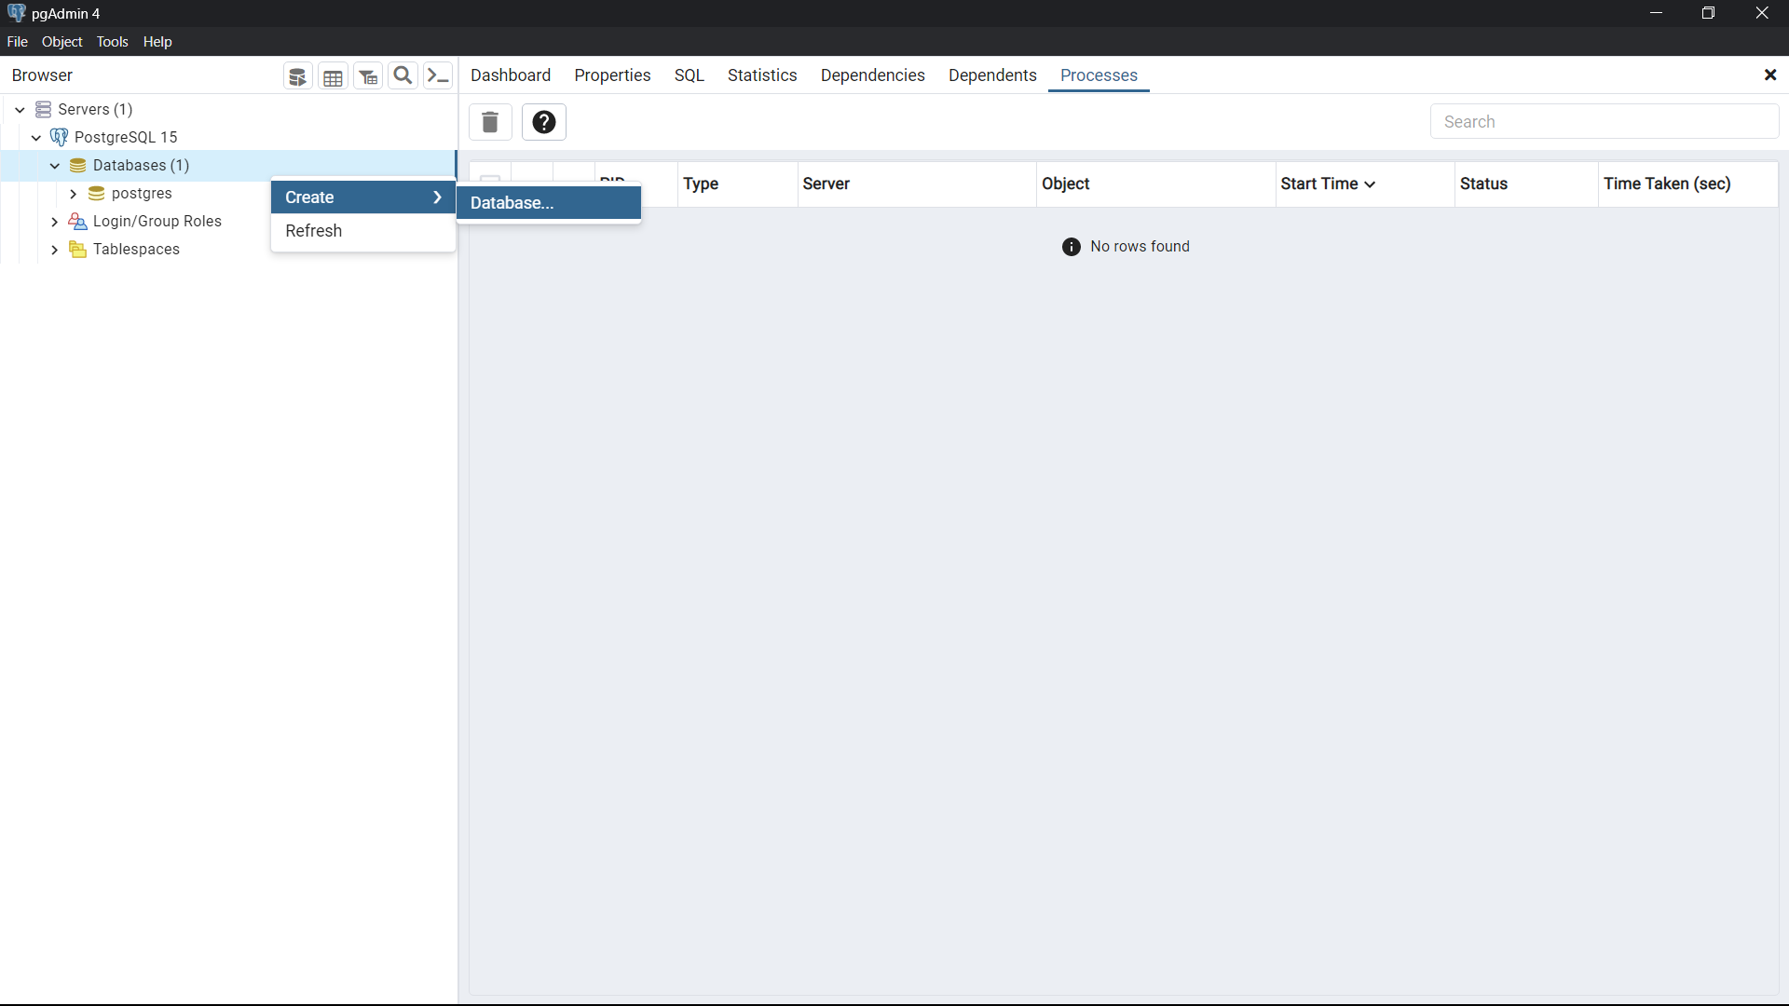This screenshot has width=1789, height=1006.
Task: Switch to the Dashboard tab
Action: [x=511, y=75]
